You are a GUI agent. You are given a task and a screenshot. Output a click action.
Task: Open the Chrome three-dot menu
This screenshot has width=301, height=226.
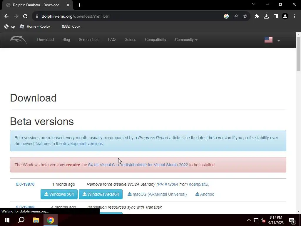click(x=295, y=16)
